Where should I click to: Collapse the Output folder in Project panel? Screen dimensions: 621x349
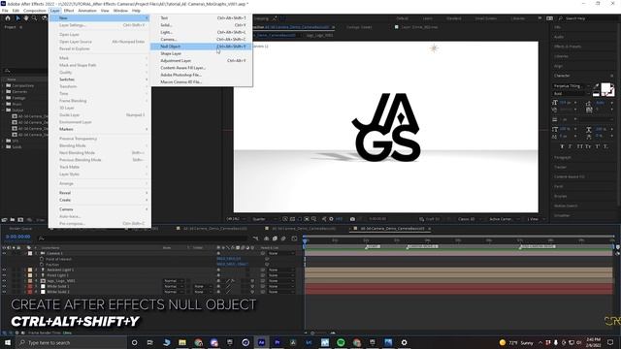[4, 110]
